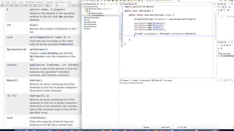Switch to the Console tab
The width and height of the screenshot is (234, 131).
156,80
